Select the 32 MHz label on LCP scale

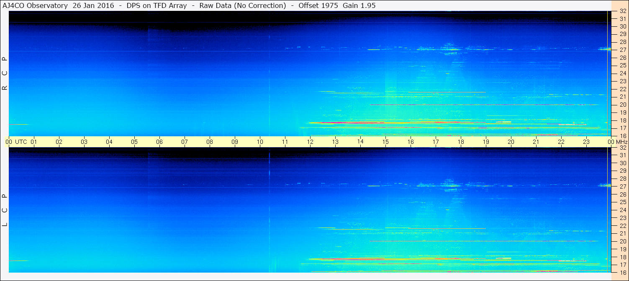(622, 148)
